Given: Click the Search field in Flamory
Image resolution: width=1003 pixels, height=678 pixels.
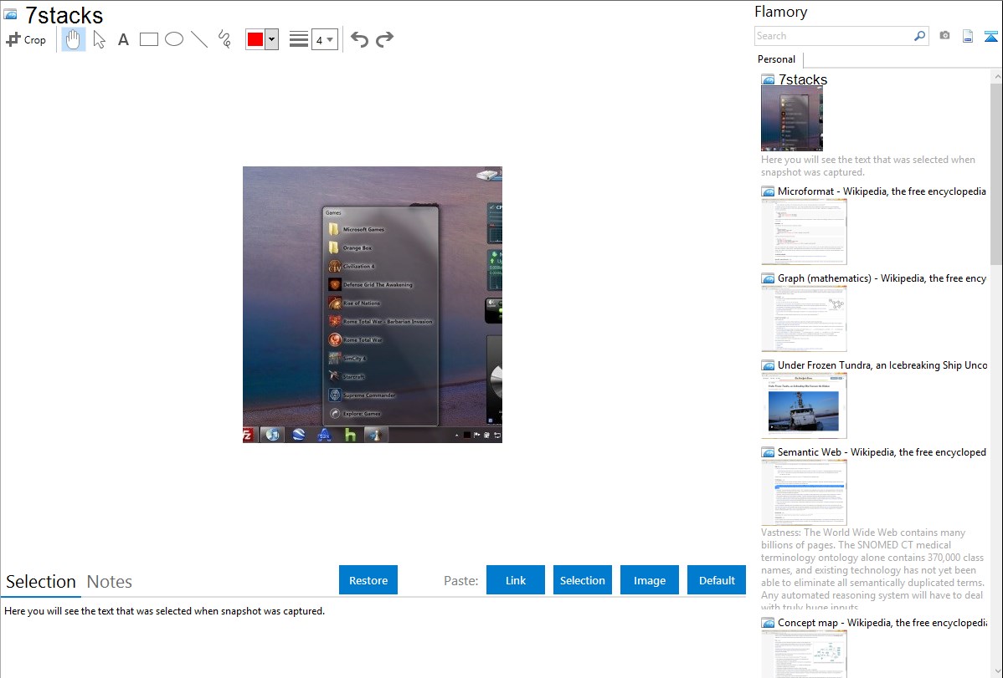Looking at the screenshot, I should pos(834,36).
